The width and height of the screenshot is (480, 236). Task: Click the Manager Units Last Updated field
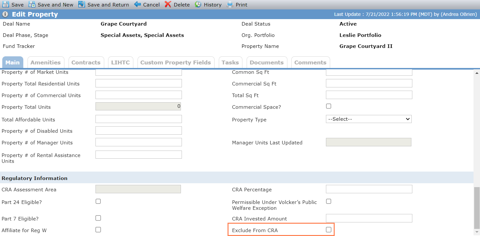click(369, 142)
